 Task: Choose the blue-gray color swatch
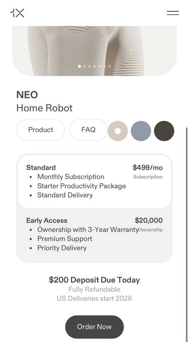click(x=141, y=131)
